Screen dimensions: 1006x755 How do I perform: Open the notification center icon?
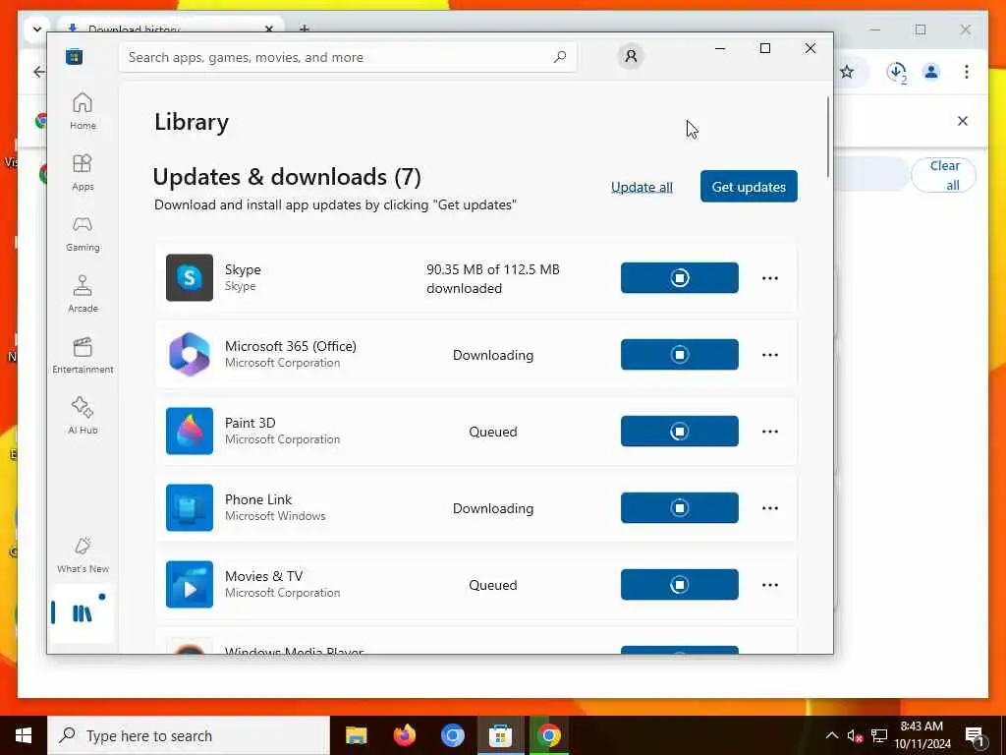click(x=975, y=735)
